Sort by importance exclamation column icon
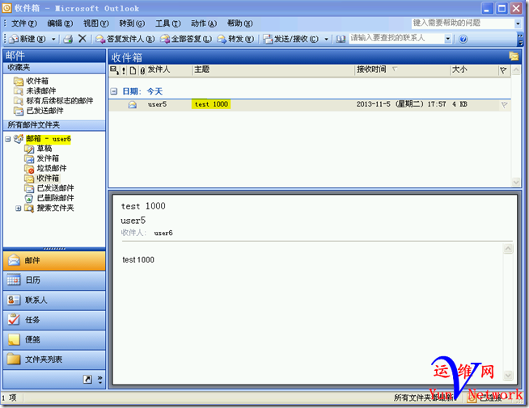Image resolution: width=529 pixels, height=408 pixels. [x=124, y=70]
